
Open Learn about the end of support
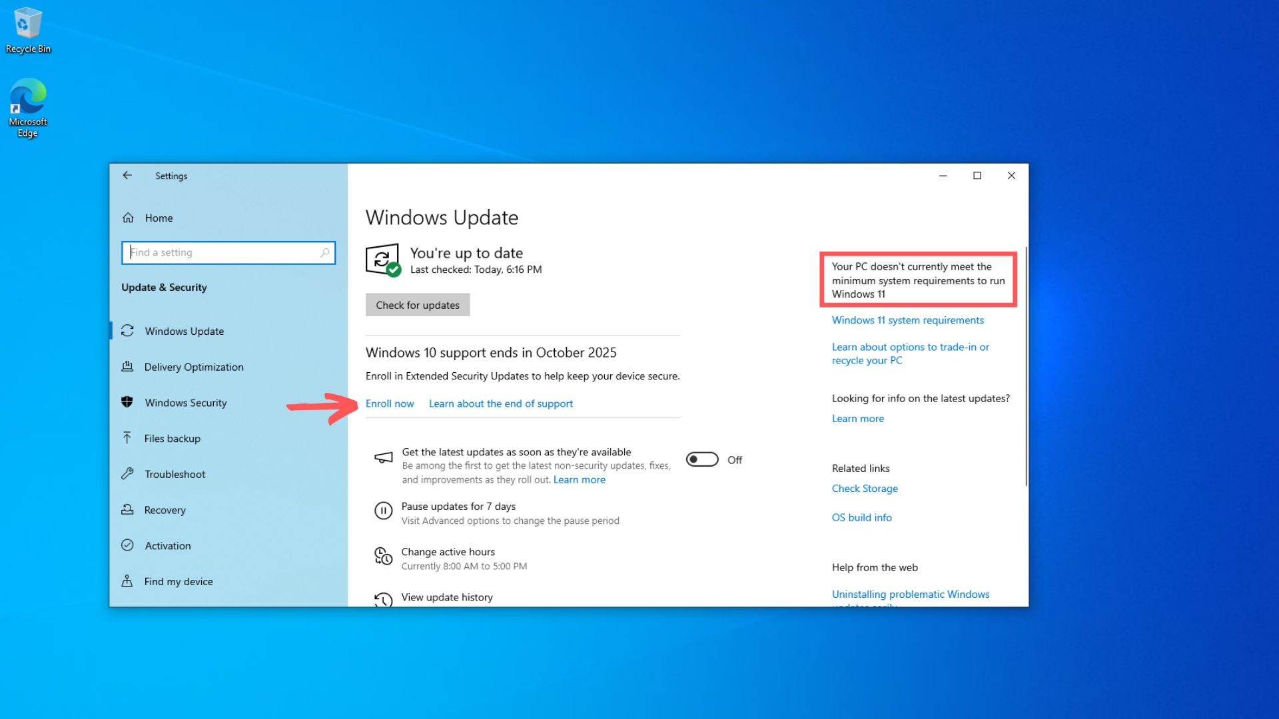click(500, 403)
